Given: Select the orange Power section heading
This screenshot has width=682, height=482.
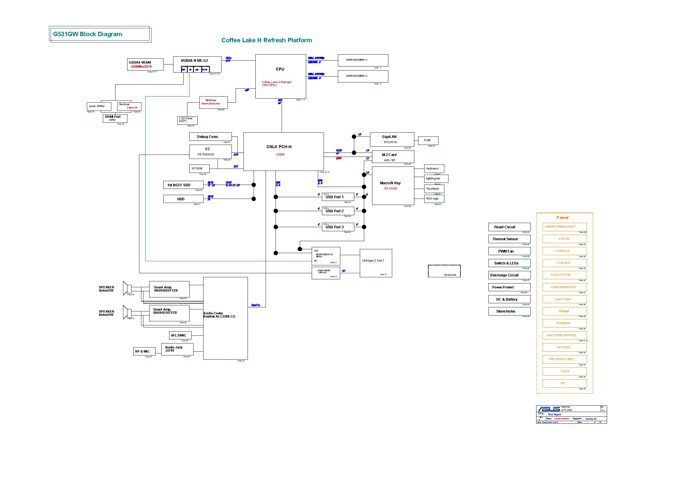Looking at the screenshot, I should (562, 218).
